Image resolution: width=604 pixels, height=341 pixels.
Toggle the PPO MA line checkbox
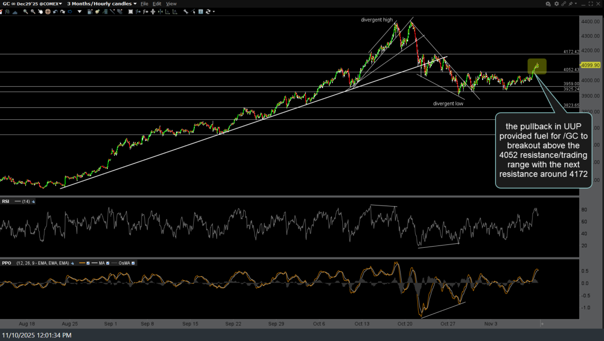[x=107, y=263]
